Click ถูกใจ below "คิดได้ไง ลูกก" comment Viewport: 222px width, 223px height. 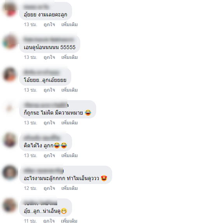pos(49,156)
